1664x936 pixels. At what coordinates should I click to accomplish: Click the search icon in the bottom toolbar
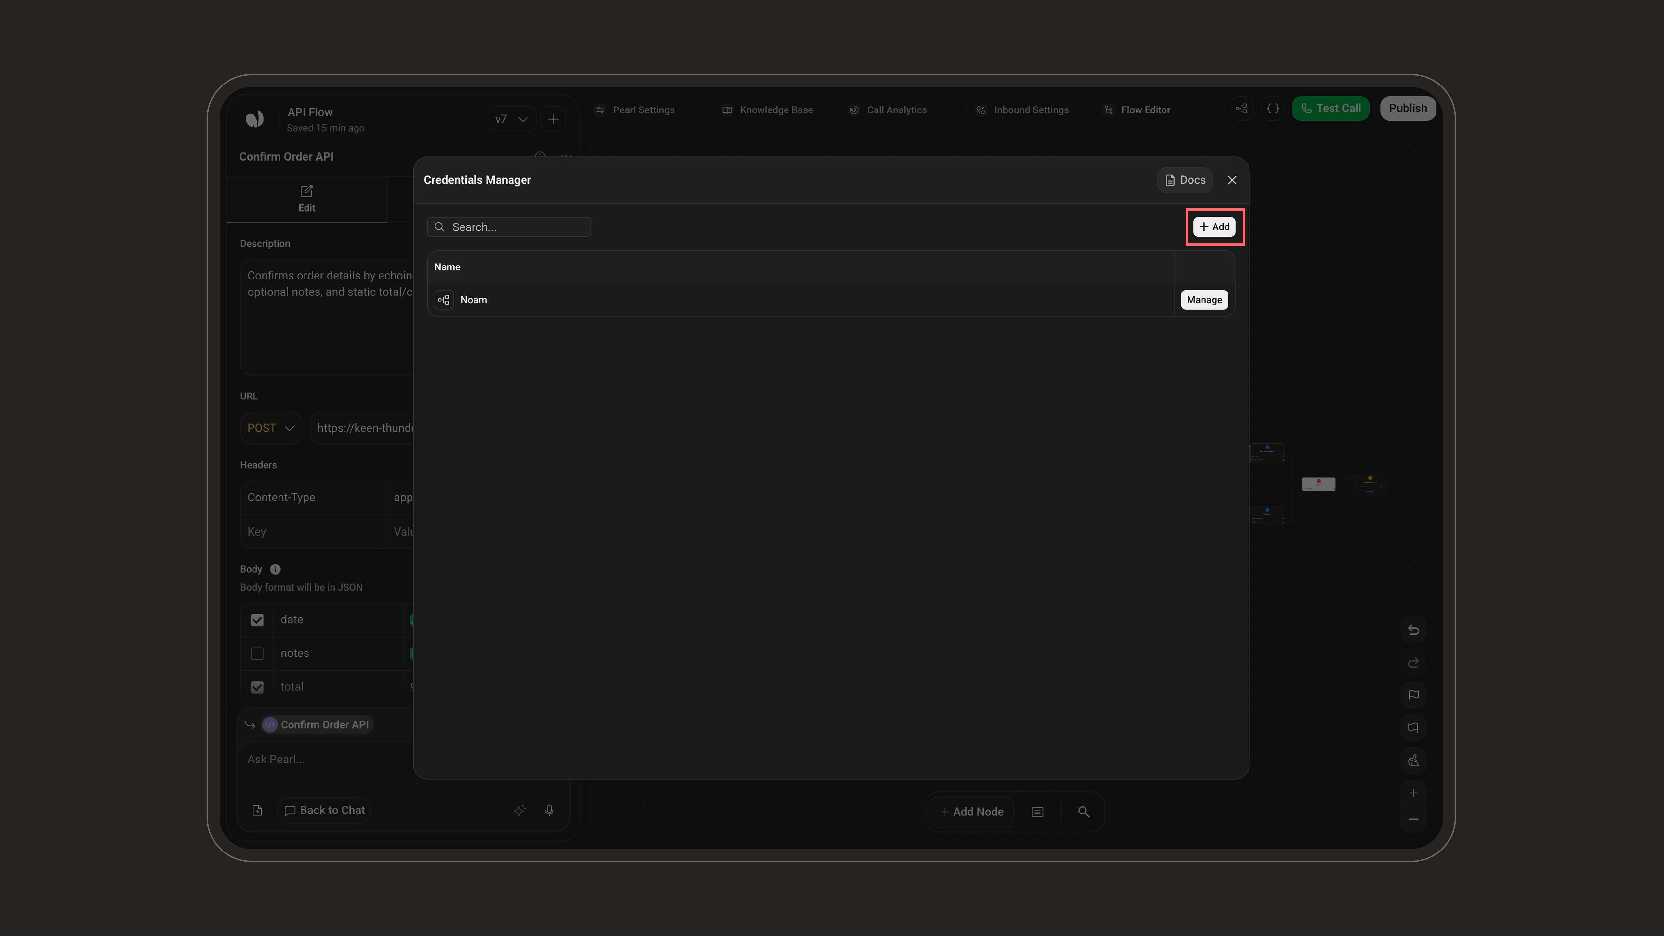[1084, 812]
